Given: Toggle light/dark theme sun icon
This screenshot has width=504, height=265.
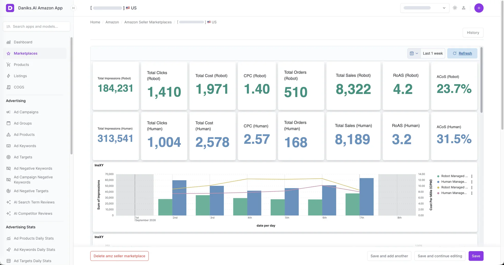Looking at the screenshot, I should coord(455,8).
